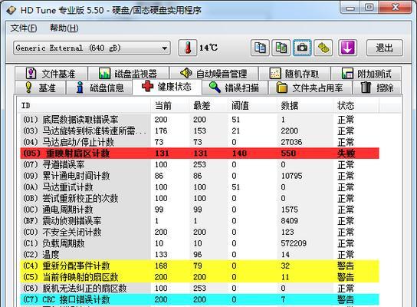This screenshot has height=307, width=417.
Task: Select the 随机存取 tab
Action: (294, 74)
